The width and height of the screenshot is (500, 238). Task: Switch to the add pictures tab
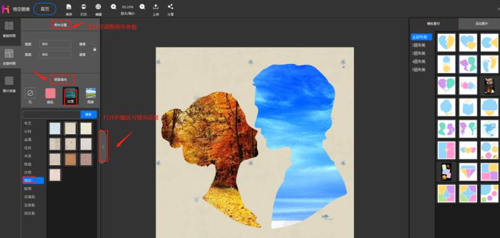[479, 23]
